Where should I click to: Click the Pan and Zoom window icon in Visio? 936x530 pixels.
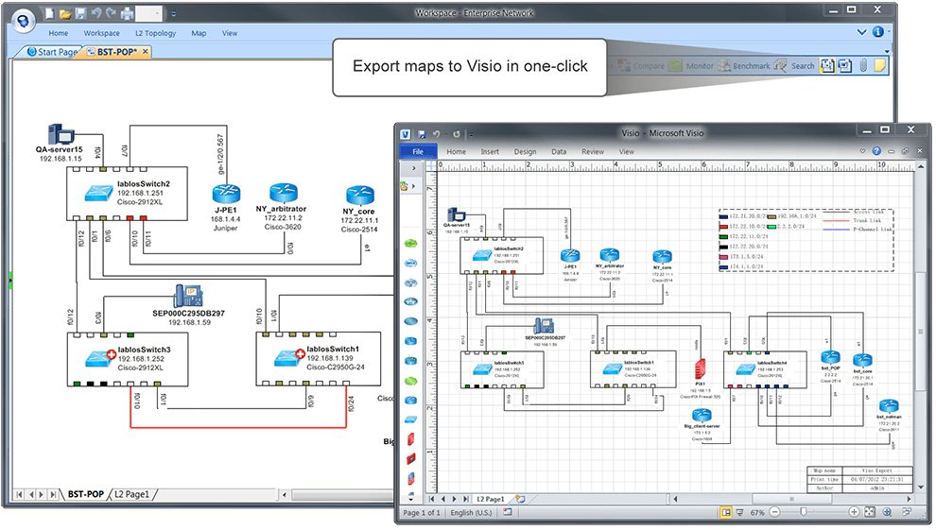887,512
